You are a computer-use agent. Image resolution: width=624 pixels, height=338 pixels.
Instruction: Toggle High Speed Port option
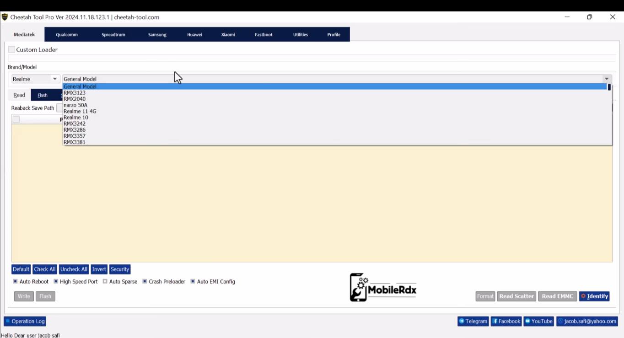tap(56, 281)
